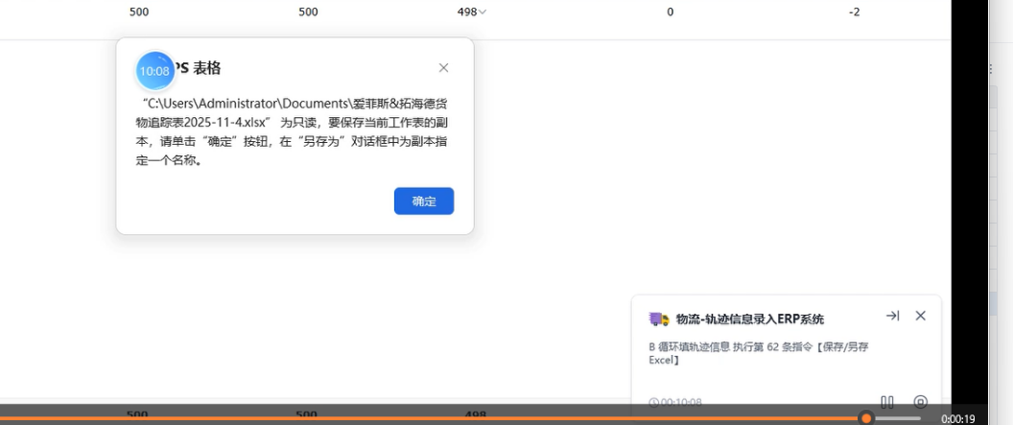Viewport: 1013px width, 425px height.
Task: Select the cell showing -2
Action: click(x=854, y=12)
